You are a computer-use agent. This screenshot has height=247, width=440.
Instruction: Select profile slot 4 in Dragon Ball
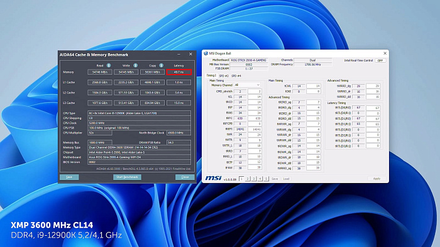click(x=260, y=179)
